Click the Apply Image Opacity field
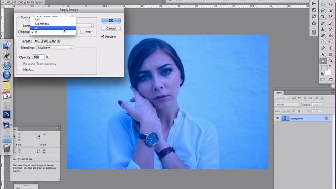 (38, 57)
